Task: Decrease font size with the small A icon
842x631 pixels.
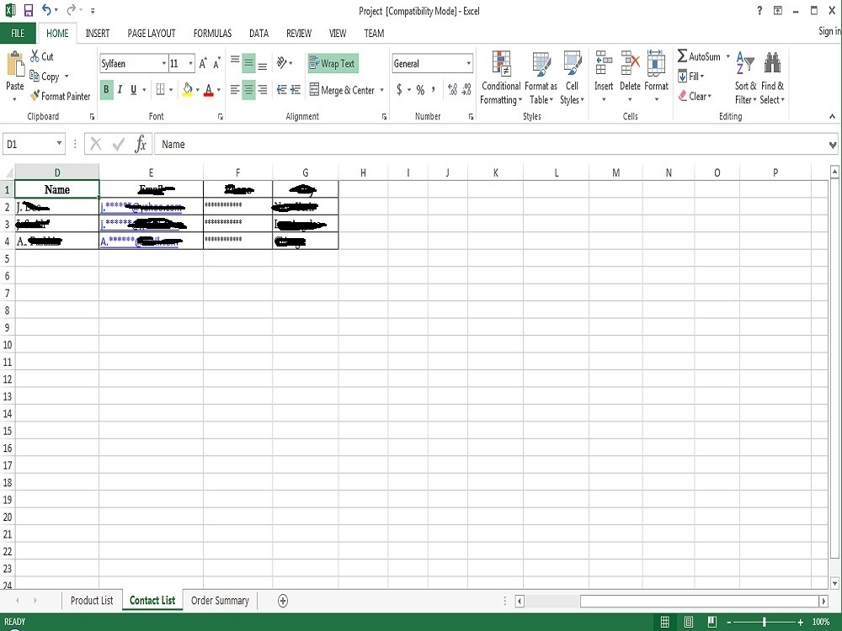Action: click(x=216, y=63)
